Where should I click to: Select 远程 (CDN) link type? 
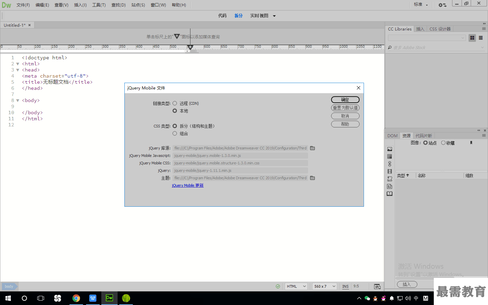point(175,103)
